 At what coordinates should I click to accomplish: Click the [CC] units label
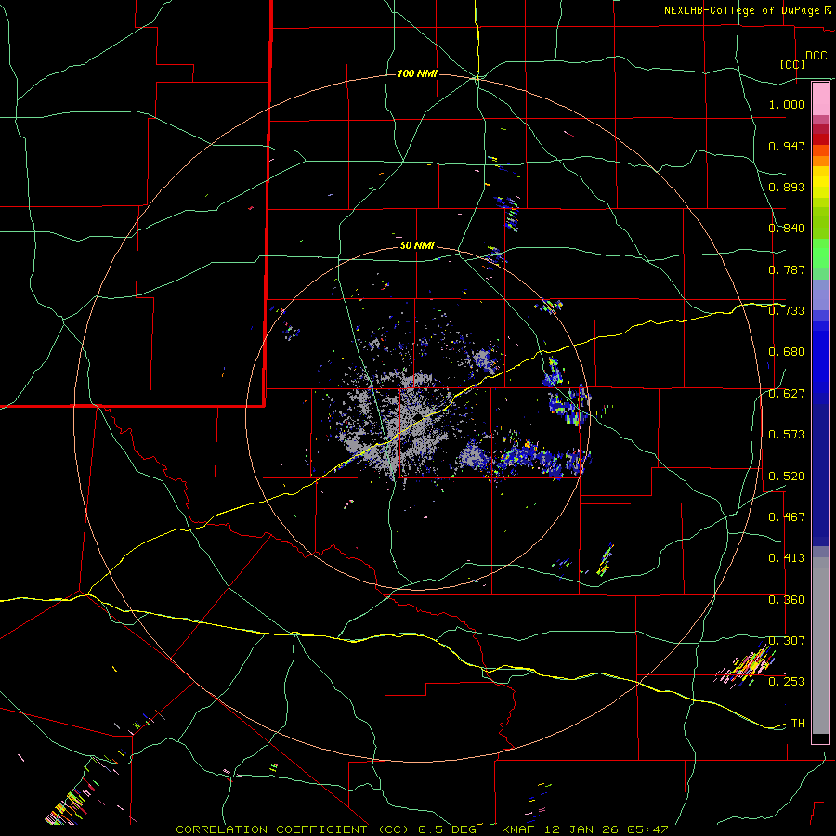(793, 64)
